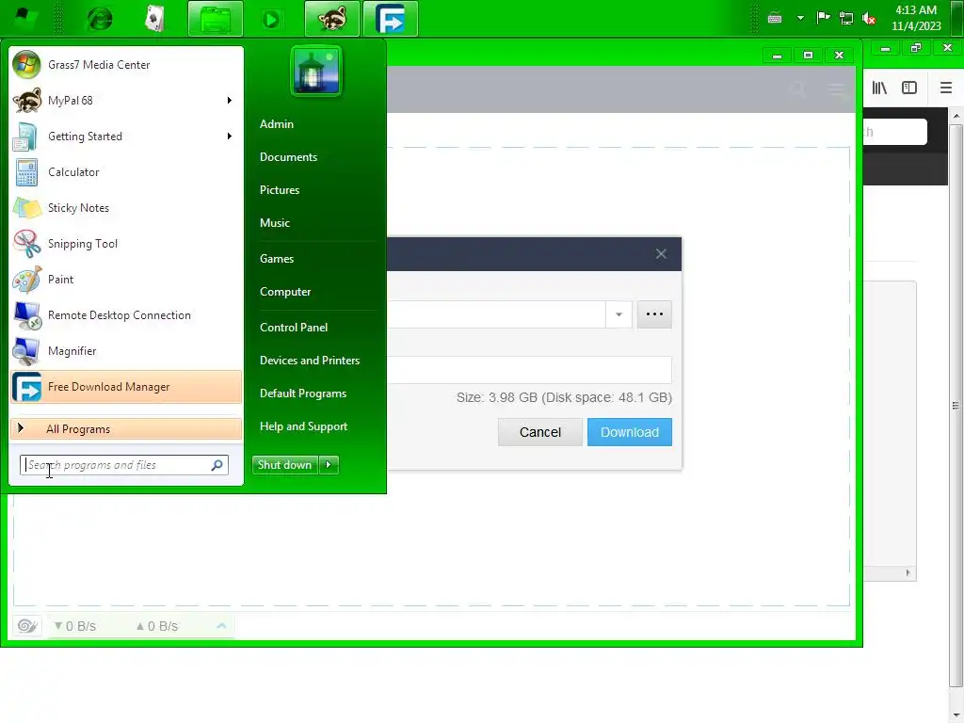Launch Magnifier

(x=126, y=350)
